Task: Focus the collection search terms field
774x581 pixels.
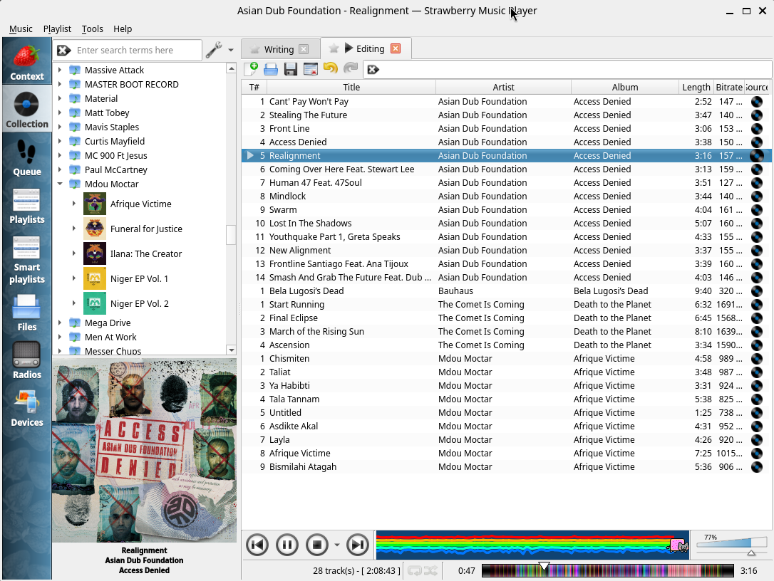Action: pos(128,51)
